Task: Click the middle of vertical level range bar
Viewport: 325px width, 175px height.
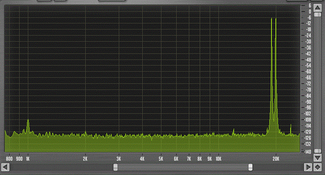Action: click(318, 83)
